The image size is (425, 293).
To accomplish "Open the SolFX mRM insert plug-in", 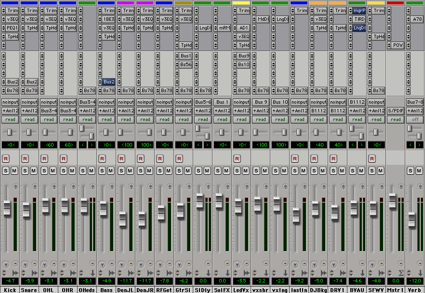I will (x=225, y=27).
